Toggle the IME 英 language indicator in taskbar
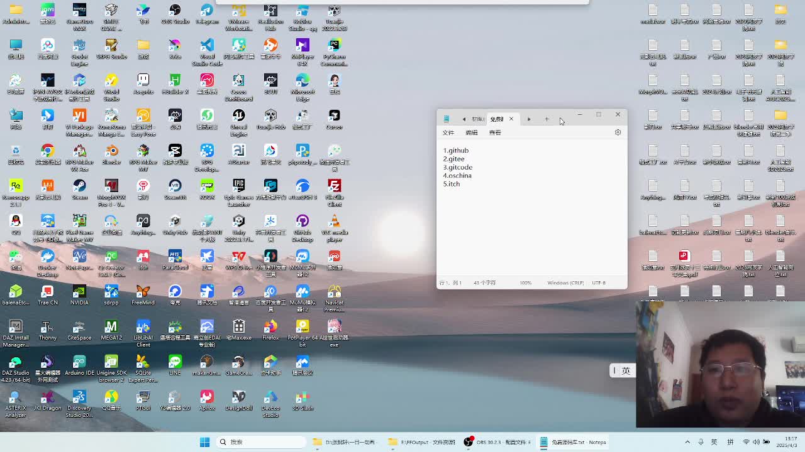 [714, 442]
